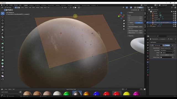Open the File menu

pos(4,5)
